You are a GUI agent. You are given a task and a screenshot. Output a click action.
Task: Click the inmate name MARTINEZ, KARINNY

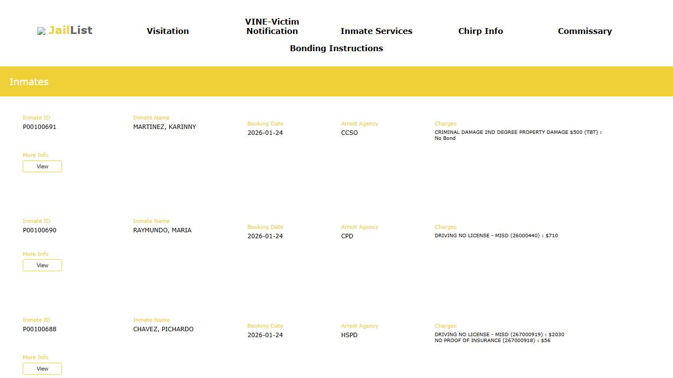click(165, 127)
